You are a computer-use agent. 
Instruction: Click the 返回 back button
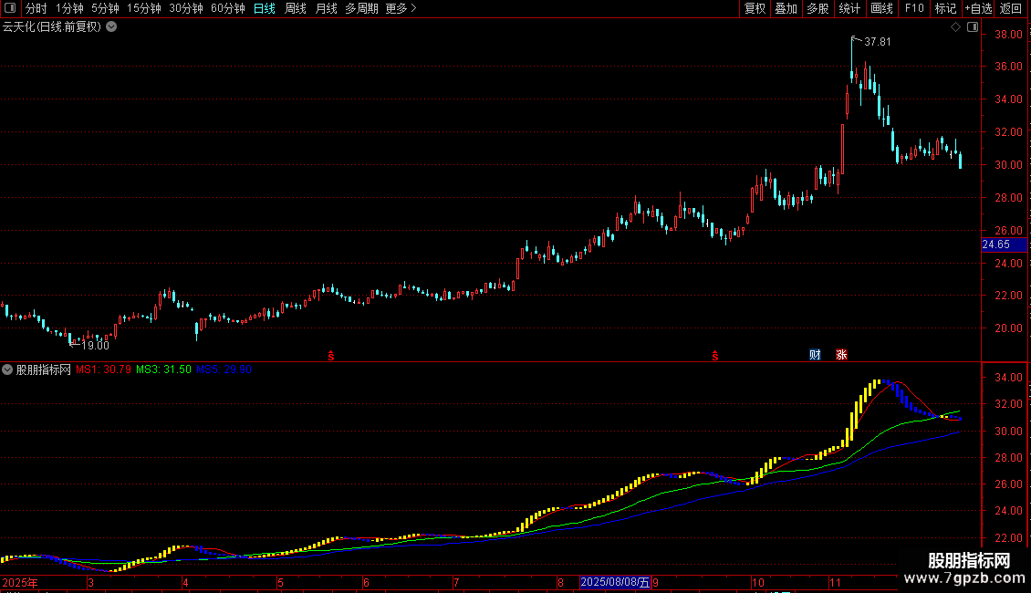coord(1011,8)
